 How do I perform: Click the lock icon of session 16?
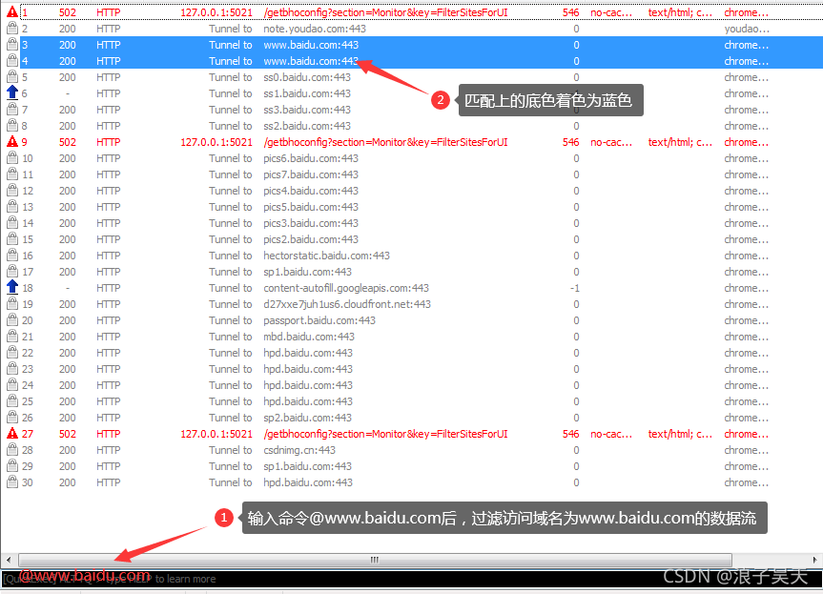pyautogui.click(x=12, y=255)
